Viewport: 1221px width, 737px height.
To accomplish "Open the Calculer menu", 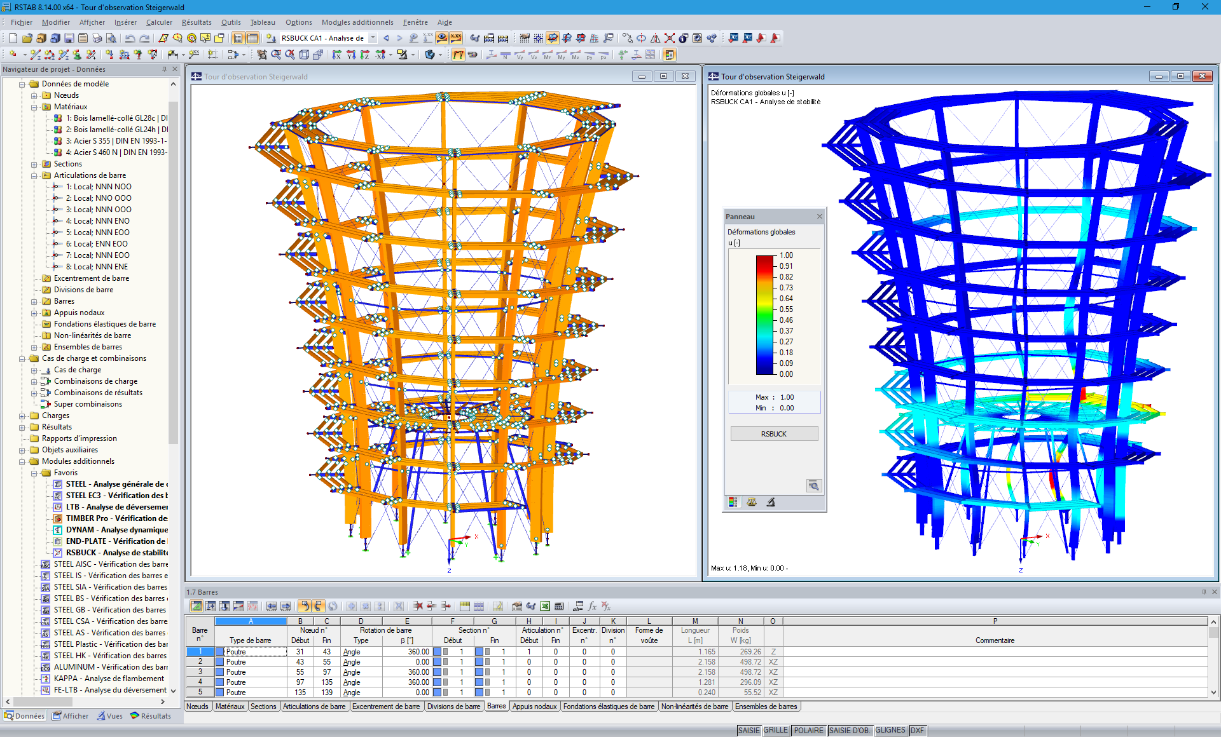I will pyautogui.click(x=159, y=22).
